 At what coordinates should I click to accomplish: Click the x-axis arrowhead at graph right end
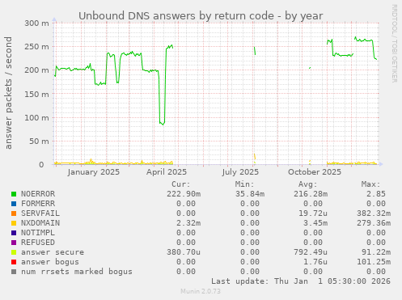tap(381, 164)
